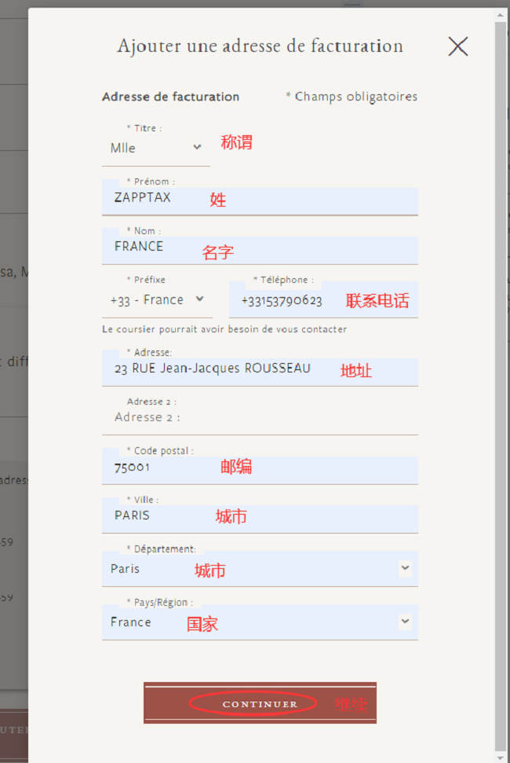Click the partially hidden red button behind the dialog
510x763 pixels.
[x=13, y=730]
